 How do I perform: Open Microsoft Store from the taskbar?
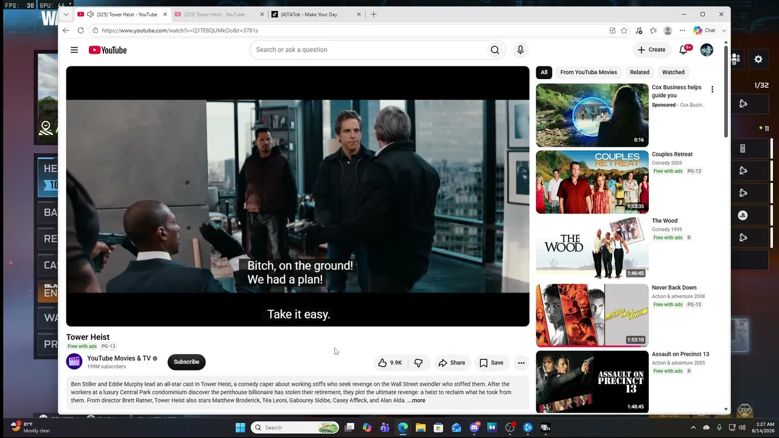click(x=438, y=428)
